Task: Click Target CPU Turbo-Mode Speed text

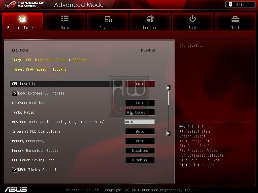Action: coord(49,60)
